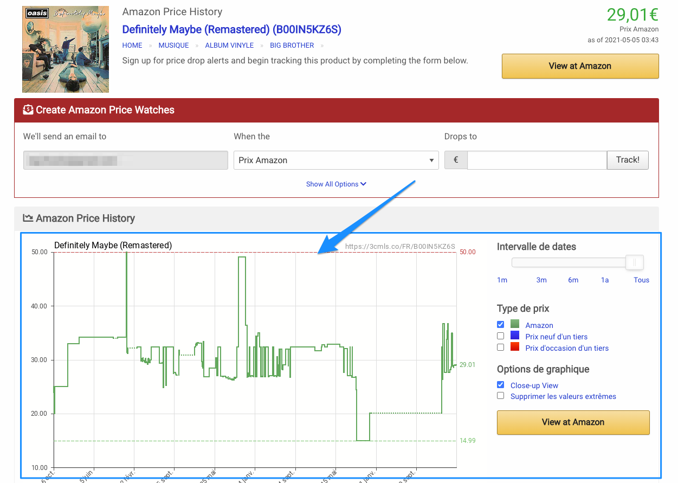This screenshot has height=483, width=678.
Task: Disable the Close-up View checkbox
Action: point(501,385)
